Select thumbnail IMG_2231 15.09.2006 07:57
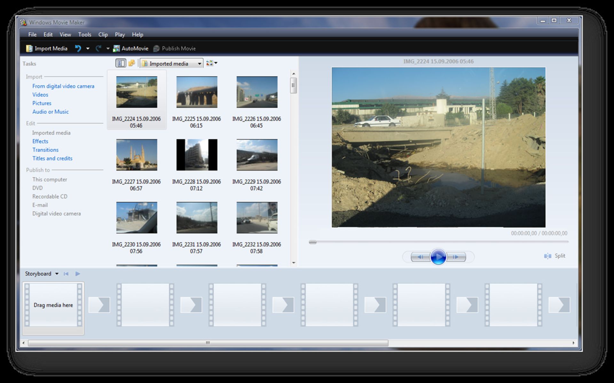 tap(197, 217)
